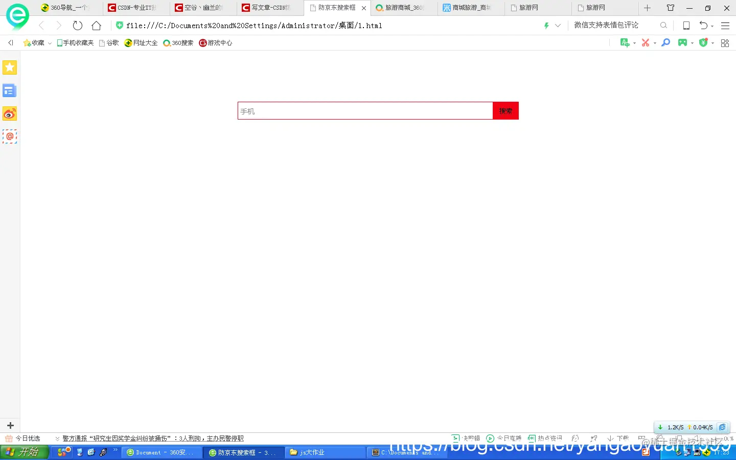Open the mail @ sidebar icon
736x460 pixels.
click(x=10, y=136)
